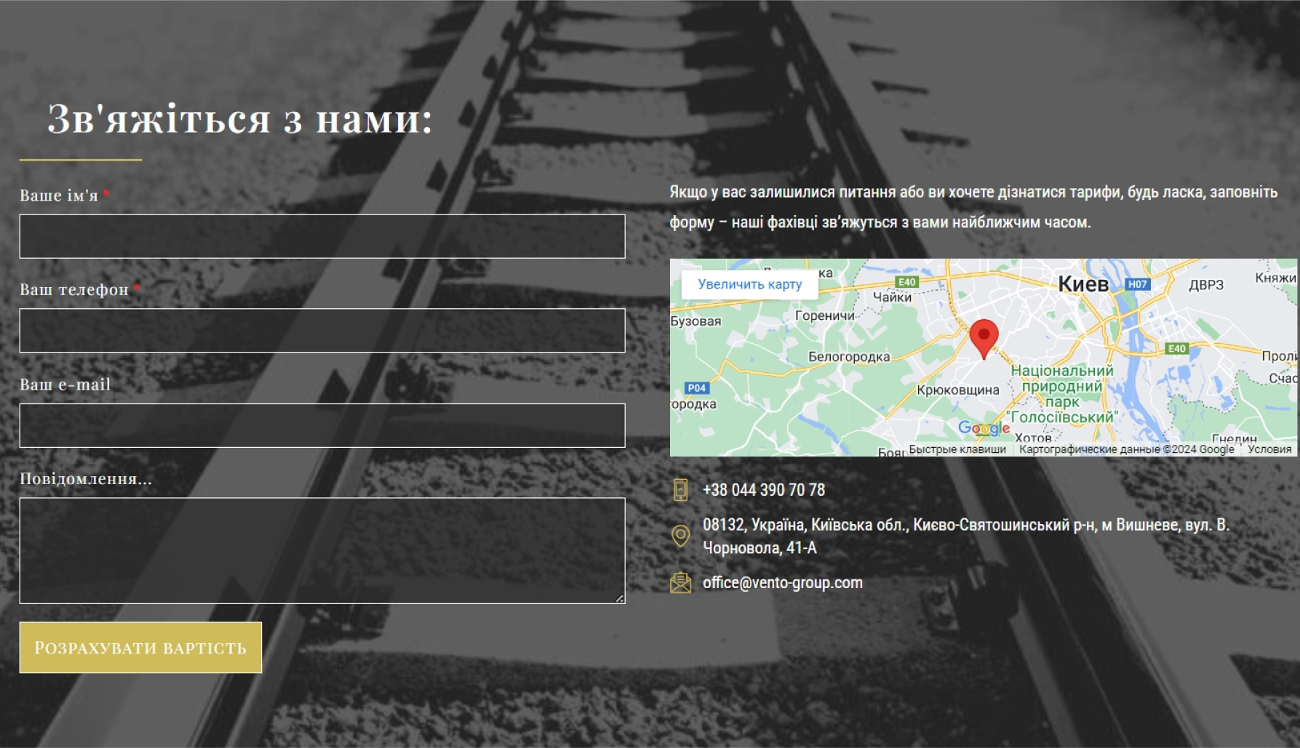The height and width of the screenshot is (748, 1300).
Task: Click the Р04 road badge on the map
Action: click(x=696, y=387)
